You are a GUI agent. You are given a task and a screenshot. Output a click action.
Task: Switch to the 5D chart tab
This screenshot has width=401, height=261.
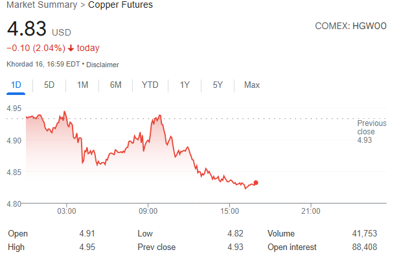[49, 85]
